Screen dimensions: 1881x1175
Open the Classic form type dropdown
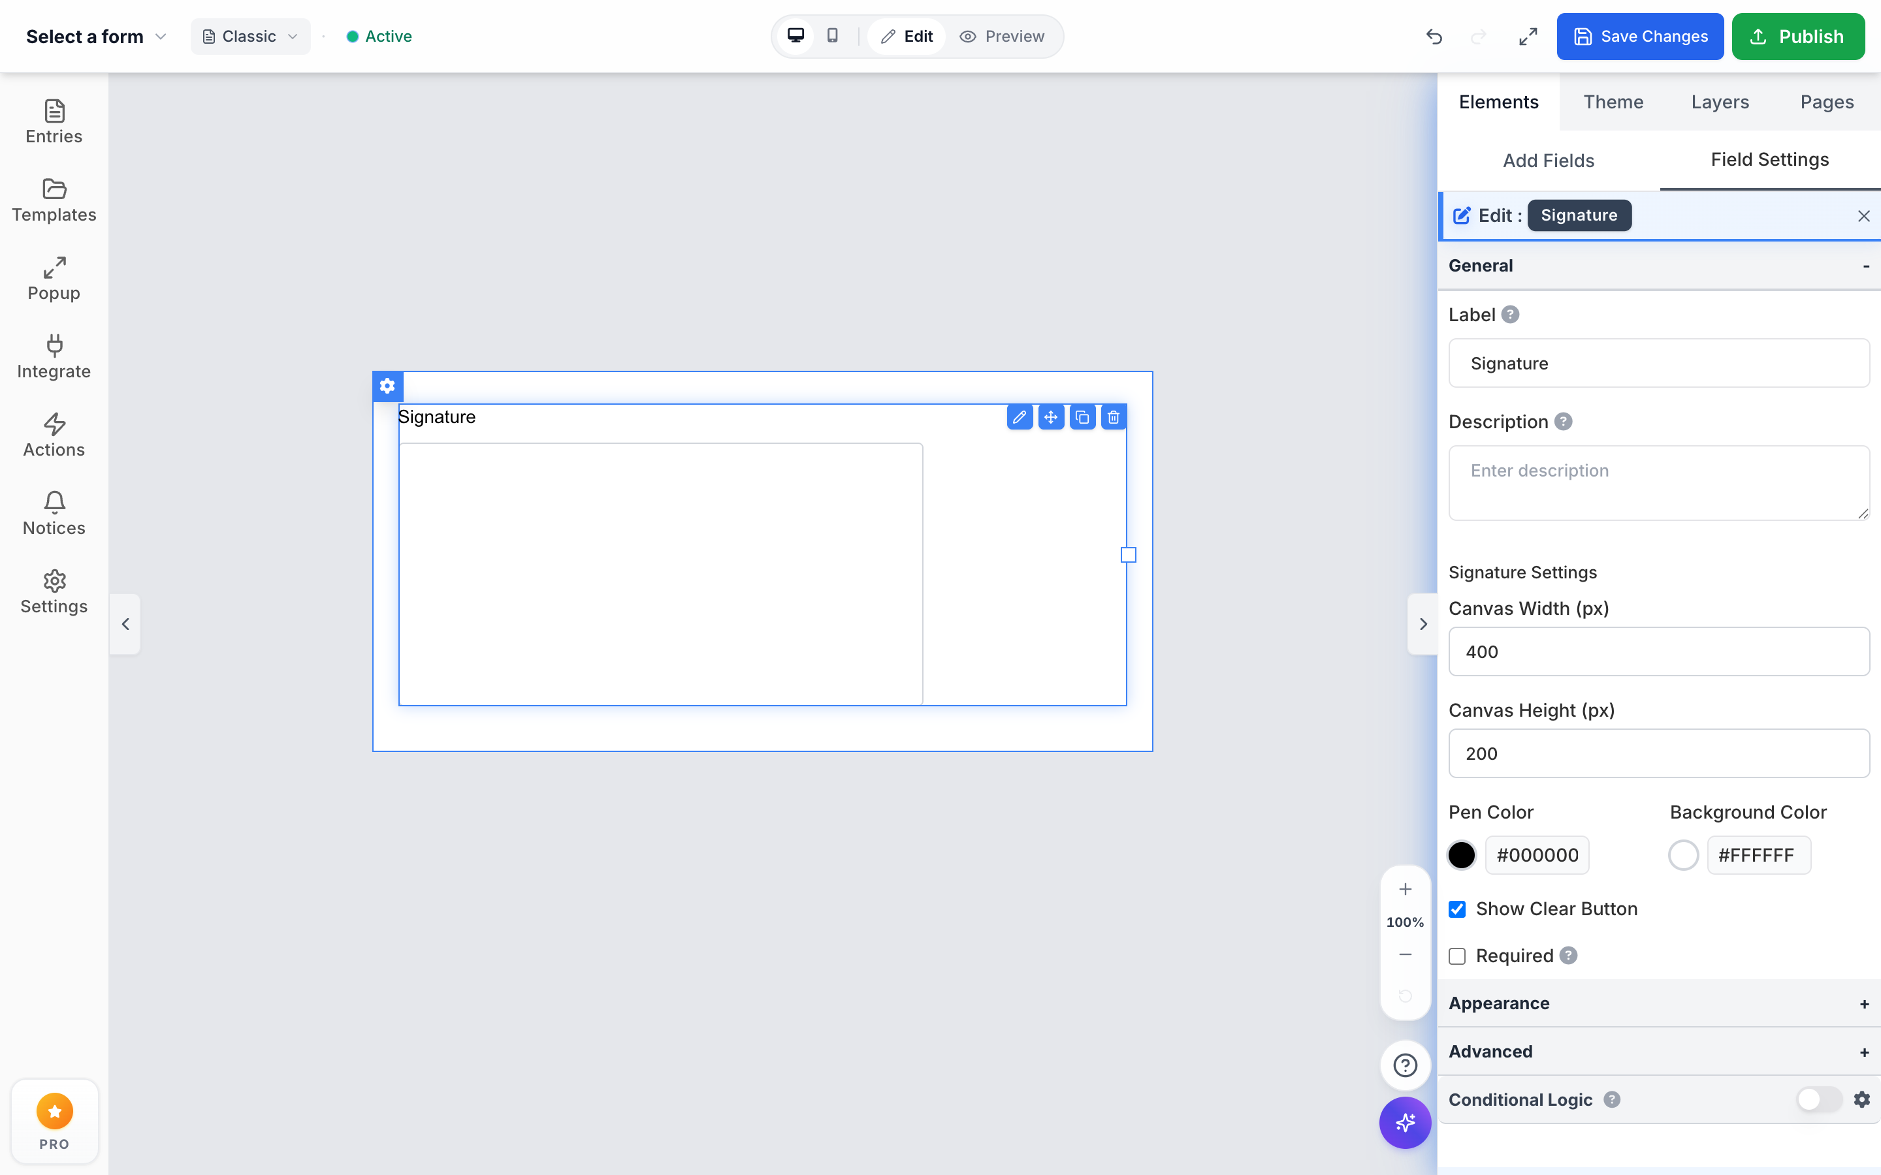250,37
